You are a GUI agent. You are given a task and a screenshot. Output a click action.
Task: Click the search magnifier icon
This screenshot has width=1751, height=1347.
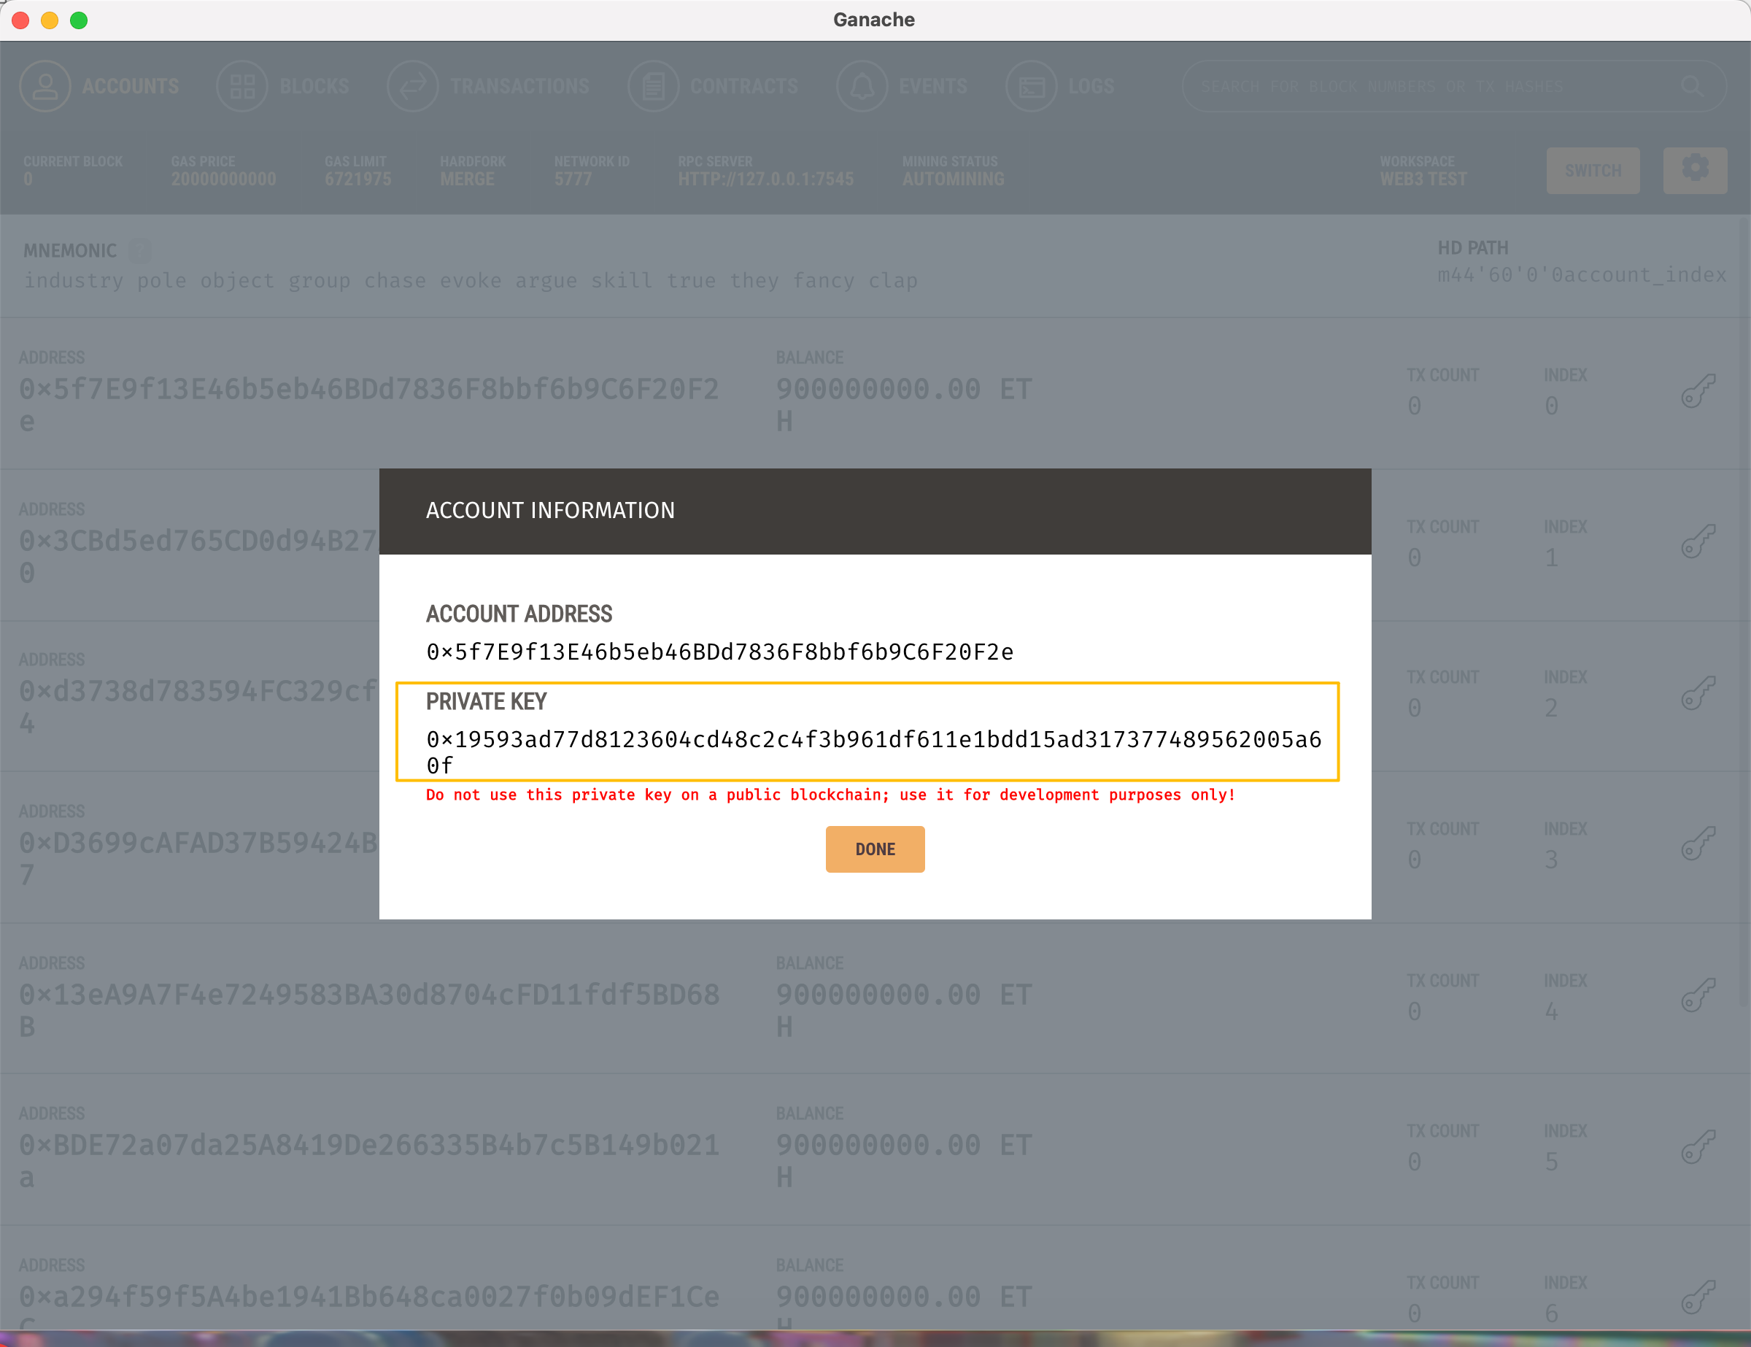pos(1691,87)
